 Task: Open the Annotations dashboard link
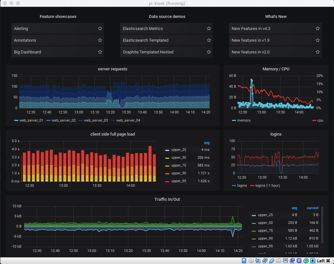pyautogui.click(x=25, y=40)
